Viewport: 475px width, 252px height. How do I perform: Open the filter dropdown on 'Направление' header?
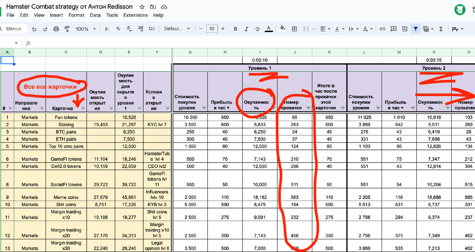pyautogui.click(x=42, y=108)
